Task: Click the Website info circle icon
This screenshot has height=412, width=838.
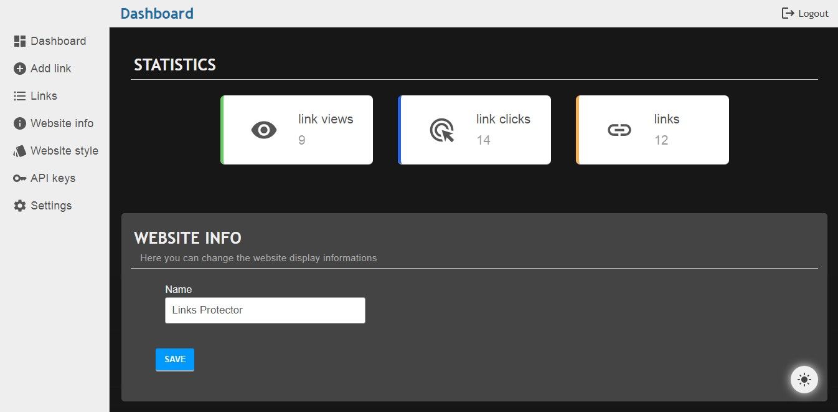Action: point(20,123)
